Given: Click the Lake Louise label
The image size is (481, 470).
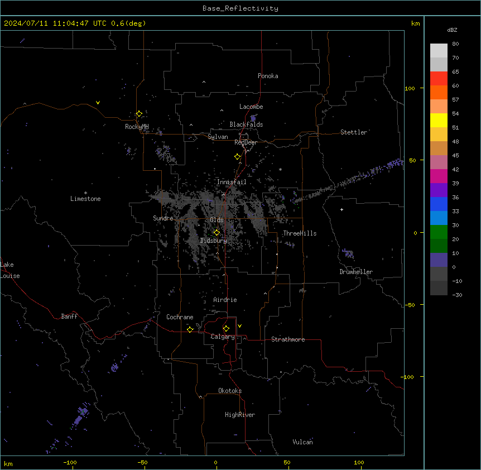Looking at the screenshot, I should coord(10,270).
